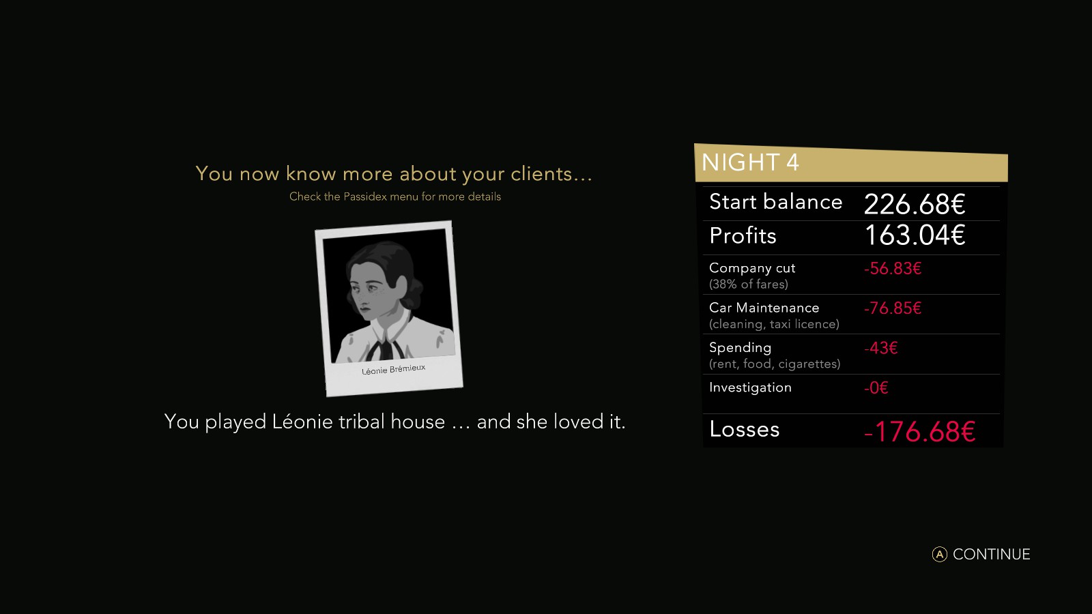Select the Profits 163.04€ value

click(915, 236)
